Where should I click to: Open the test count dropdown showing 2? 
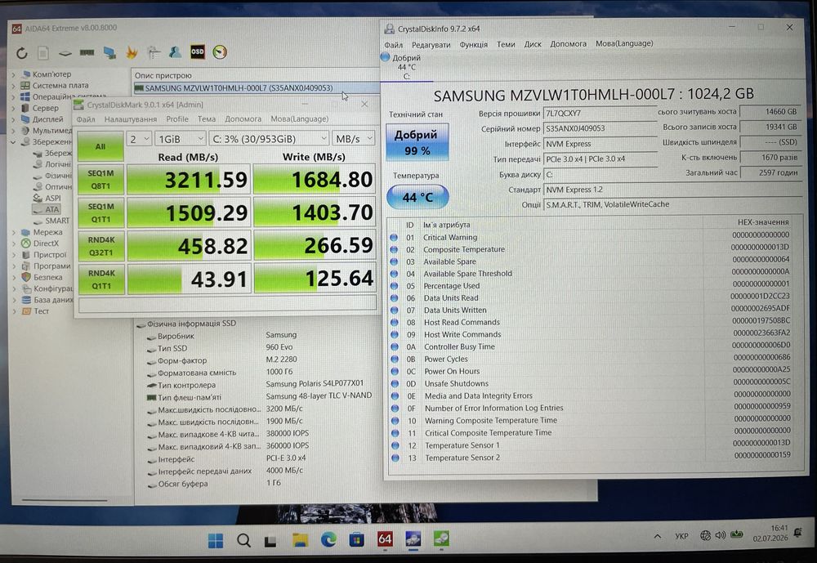coord(139,139)
